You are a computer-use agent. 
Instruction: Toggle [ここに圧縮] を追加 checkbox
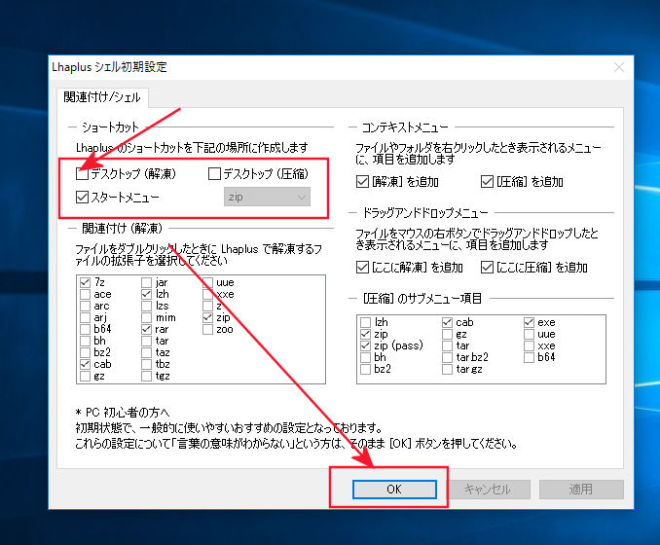[487, 267]
